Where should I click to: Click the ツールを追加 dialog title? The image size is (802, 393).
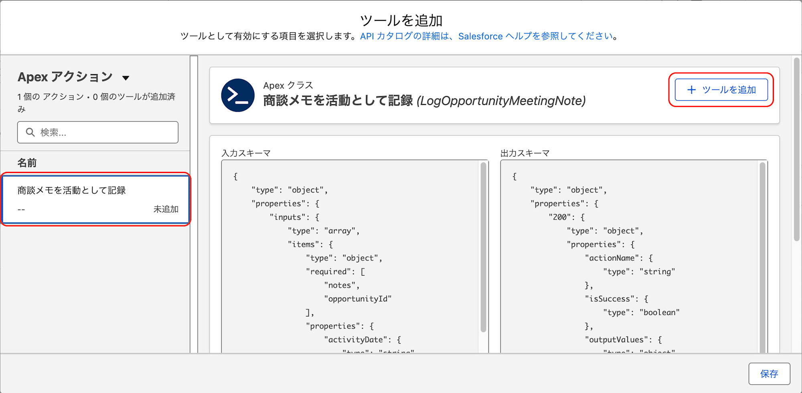(401, 20)
